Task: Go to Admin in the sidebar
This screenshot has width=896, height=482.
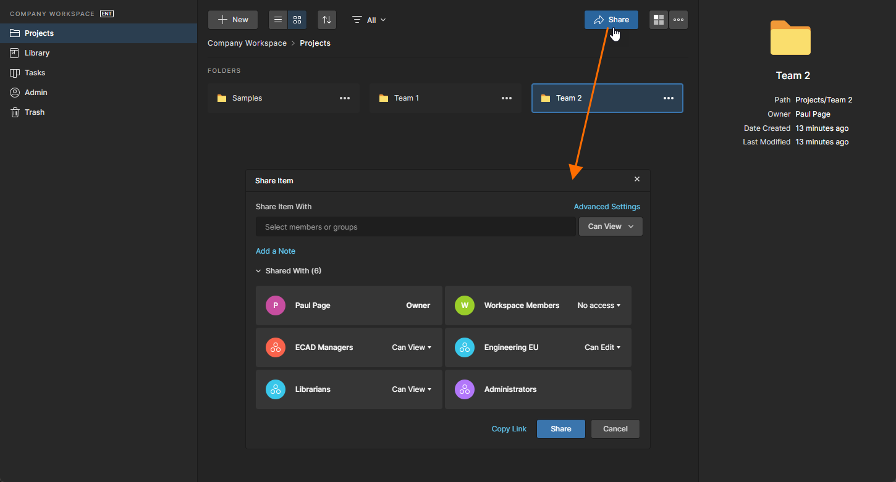Action: click(x=36, y=93)
